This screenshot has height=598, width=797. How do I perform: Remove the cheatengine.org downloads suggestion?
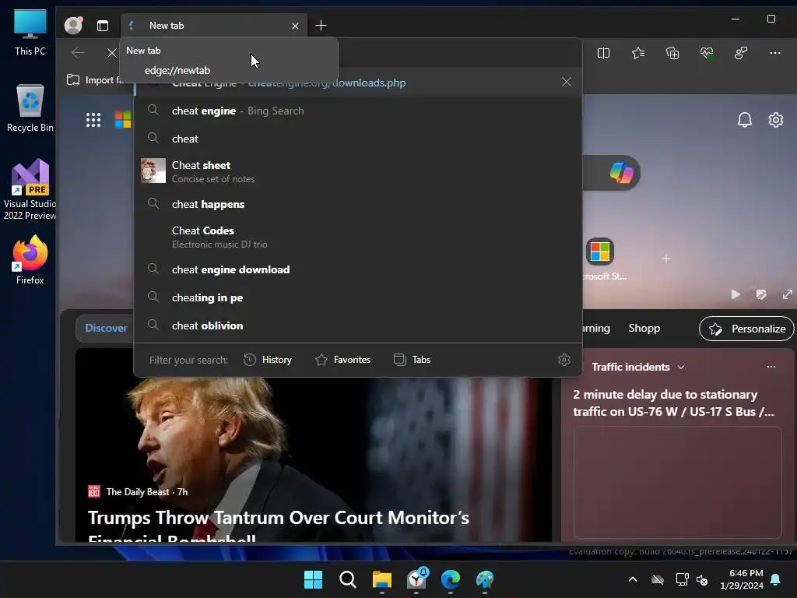(567, 82)
